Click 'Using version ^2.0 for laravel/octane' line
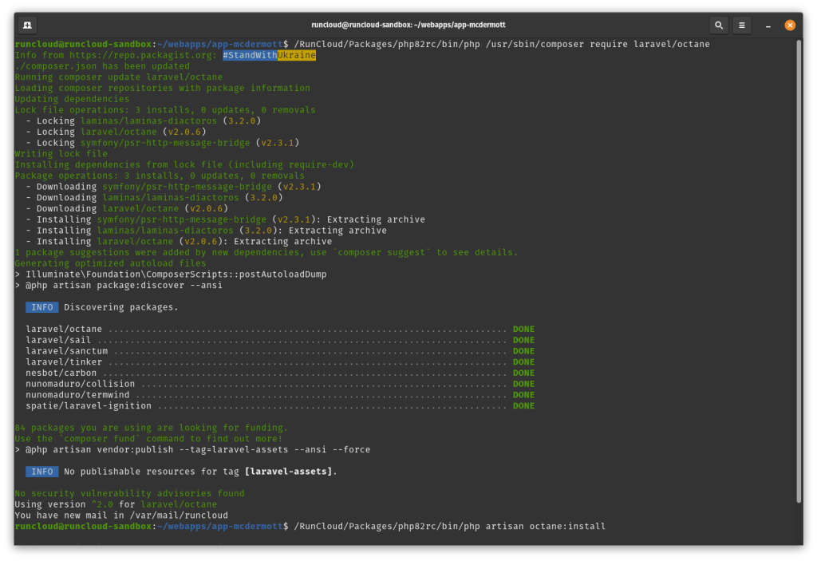Screen dimensions: 817x561 point(116,504)
